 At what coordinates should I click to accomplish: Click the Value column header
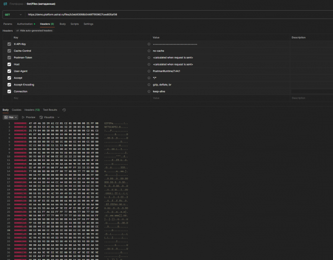click(x=156, y=38)
